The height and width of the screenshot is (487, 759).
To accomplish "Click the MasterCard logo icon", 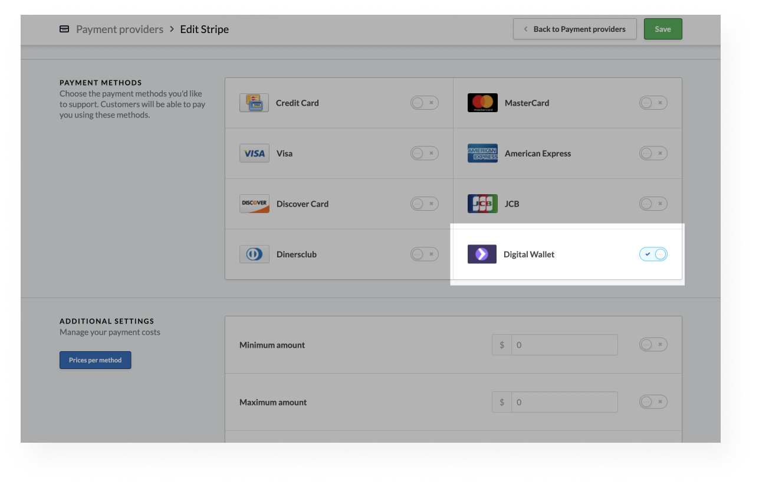I will pos(482,103).
